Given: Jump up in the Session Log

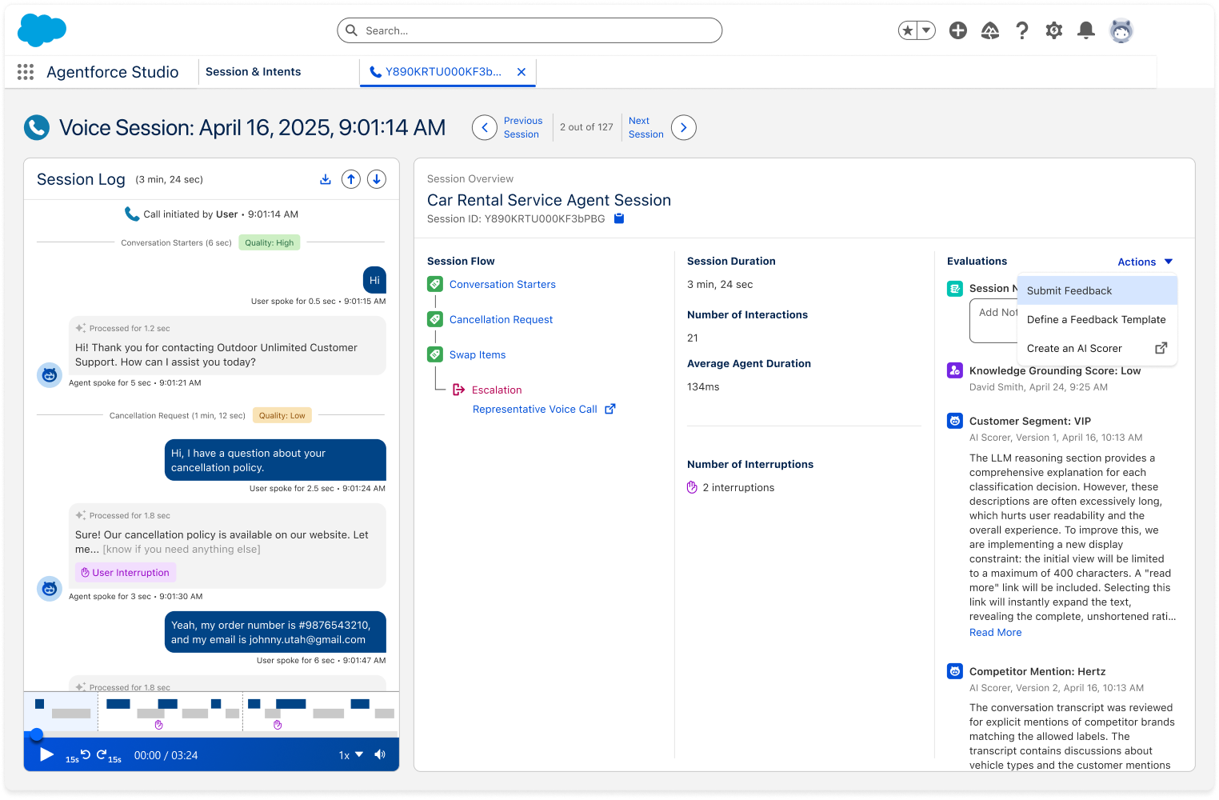Looking at the screenshot, I should pos(351,179).
